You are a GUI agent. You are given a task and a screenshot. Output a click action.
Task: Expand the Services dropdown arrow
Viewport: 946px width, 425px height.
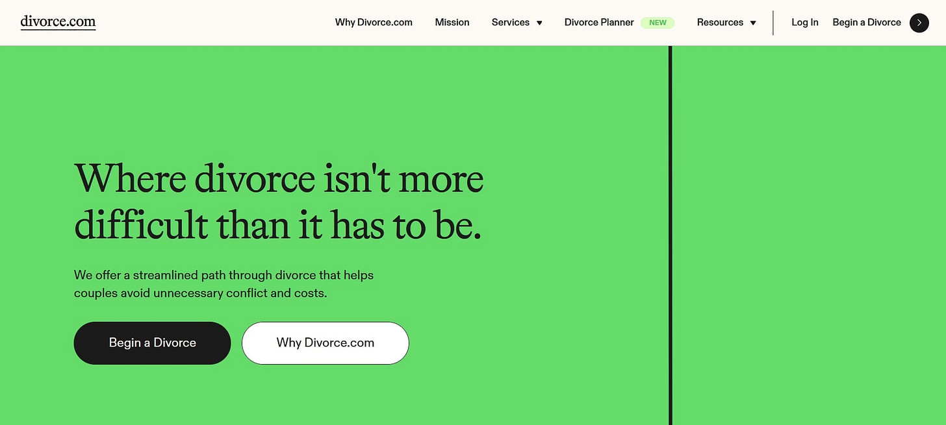(539, 23)
